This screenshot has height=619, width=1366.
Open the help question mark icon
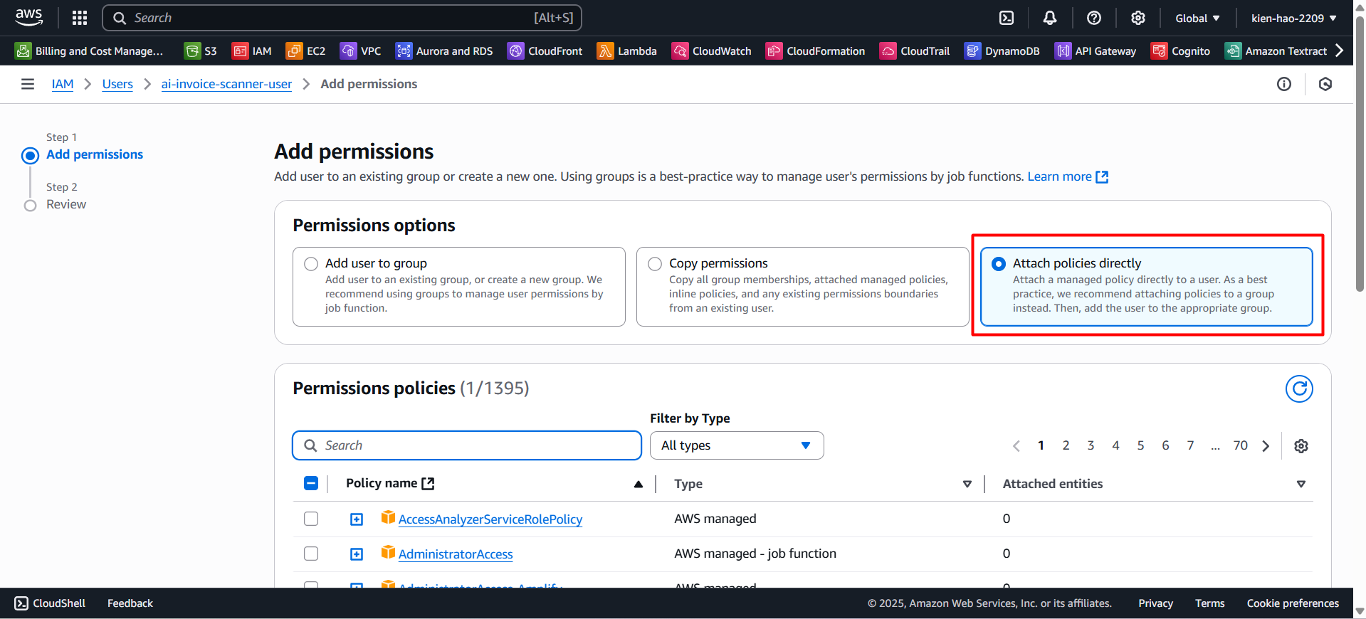1094,18
